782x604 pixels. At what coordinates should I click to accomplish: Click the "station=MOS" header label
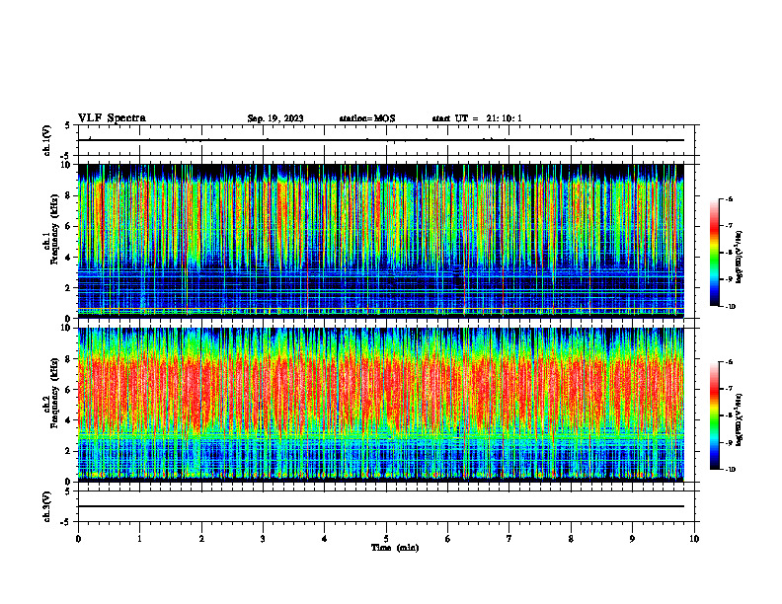click(367, 118)
